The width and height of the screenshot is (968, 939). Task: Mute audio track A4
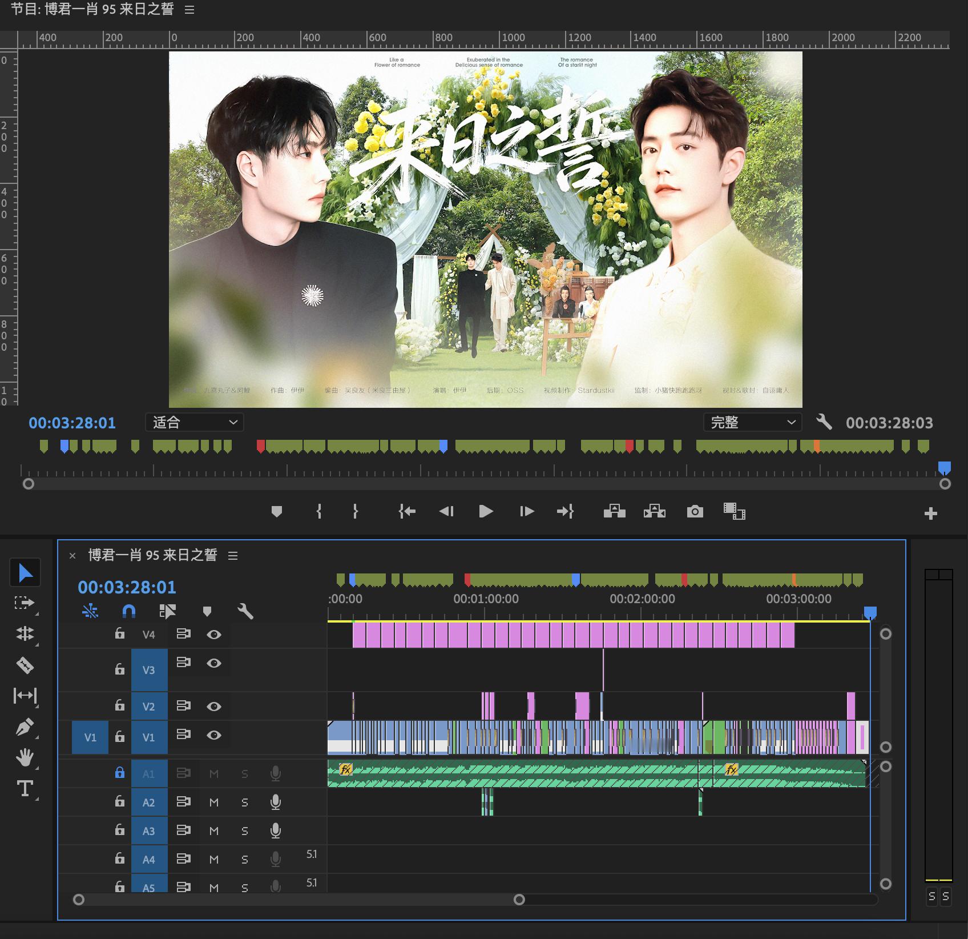coord(214,860)
